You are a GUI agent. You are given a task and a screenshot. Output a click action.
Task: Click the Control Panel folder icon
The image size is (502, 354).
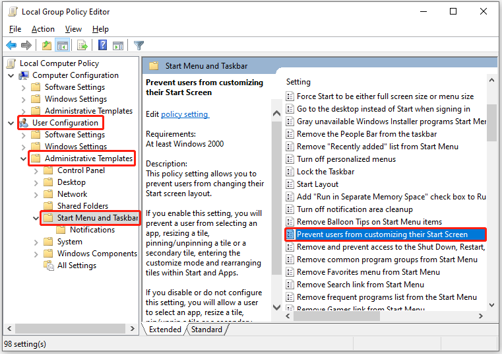(48, 170)
